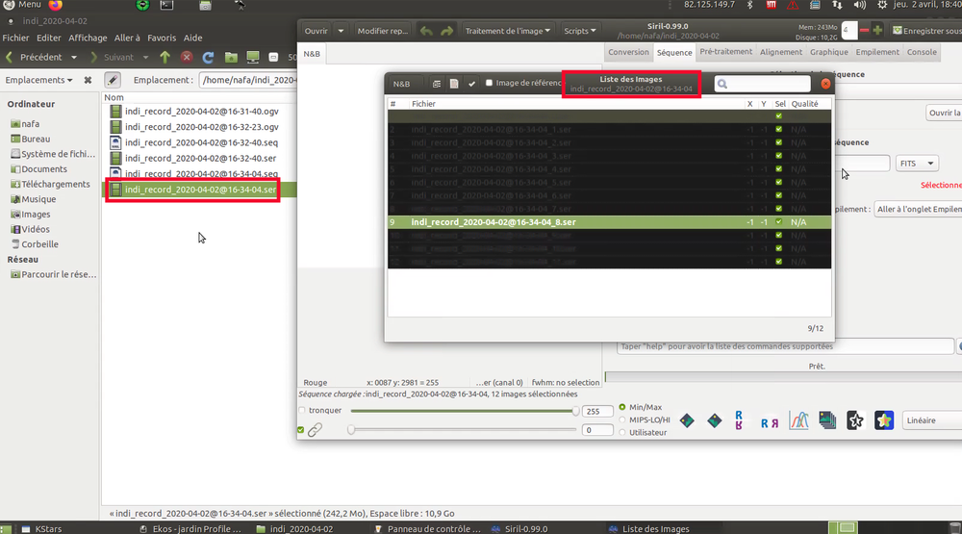Open the histogram curves icon in Siril
The image size is (962, 534).
click(798, 420)
